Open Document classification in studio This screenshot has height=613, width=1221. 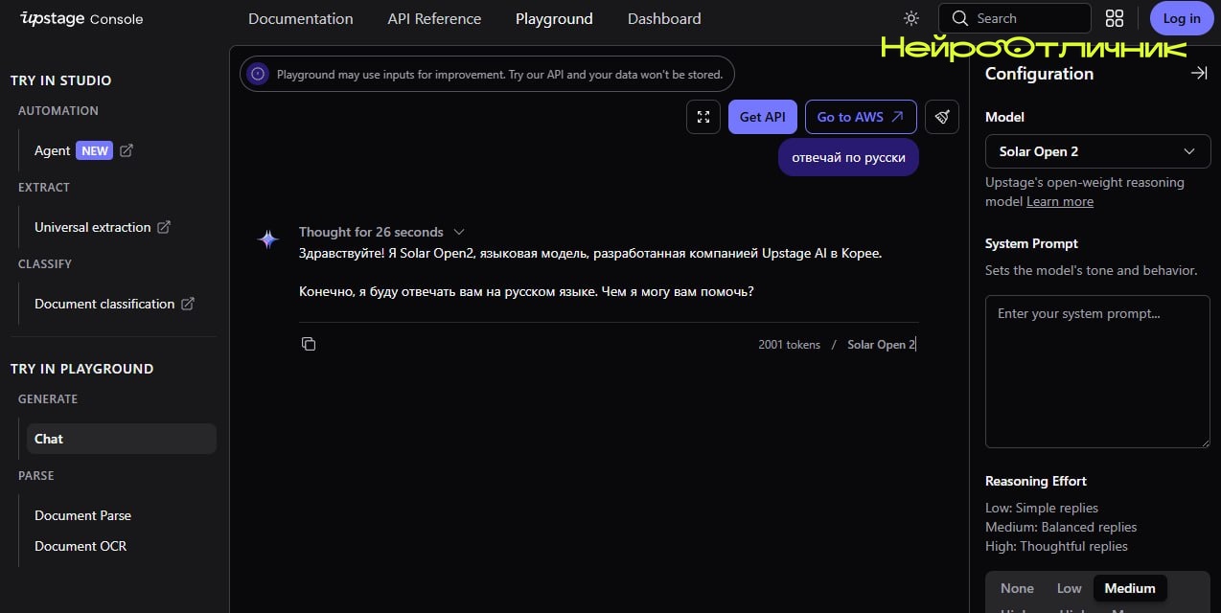[104, 304]
